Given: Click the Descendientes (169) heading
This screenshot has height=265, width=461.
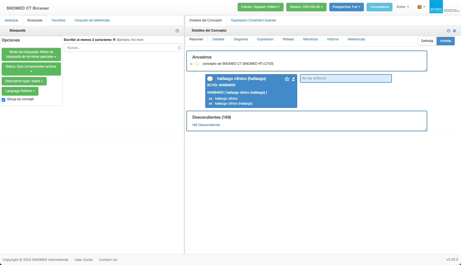Looking at the screenshot, I should tap(212, 117).
